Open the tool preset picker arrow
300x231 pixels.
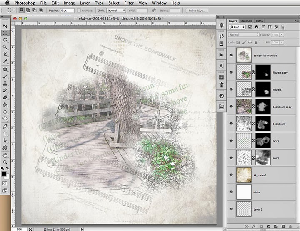[14, 10]
